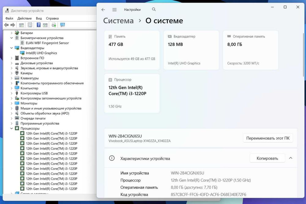Click the blue Help question-mark toolbar icon
This screenshot has width=306, height=204.
[x=39, y=25]
